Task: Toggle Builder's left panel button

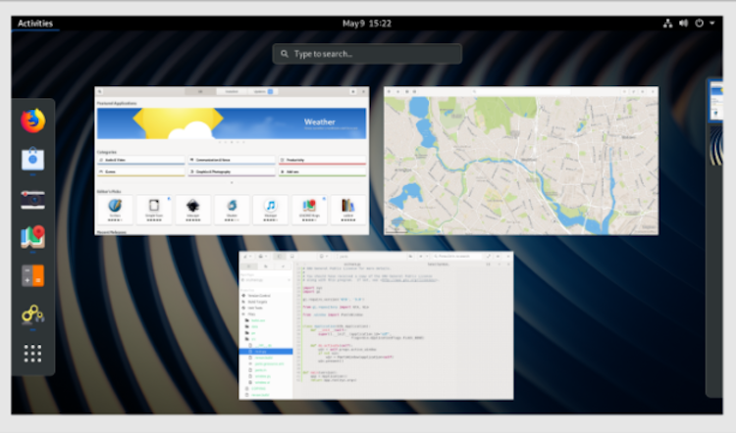Action: [x=280, y=257]
